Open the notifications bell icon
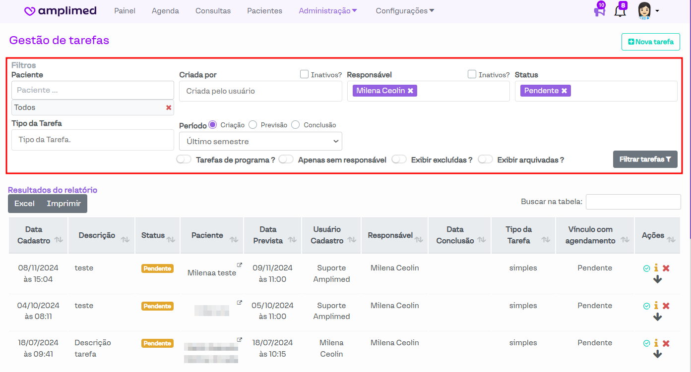This screenshot has height=372, width=691. click(620, 11)
